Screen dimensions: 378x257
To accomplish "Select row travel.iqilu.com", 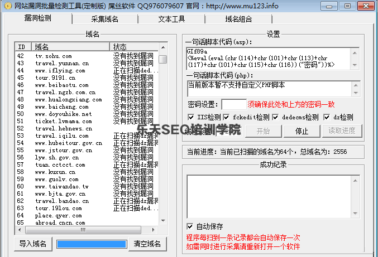I will pyautogui.click(x=87, y=135).
